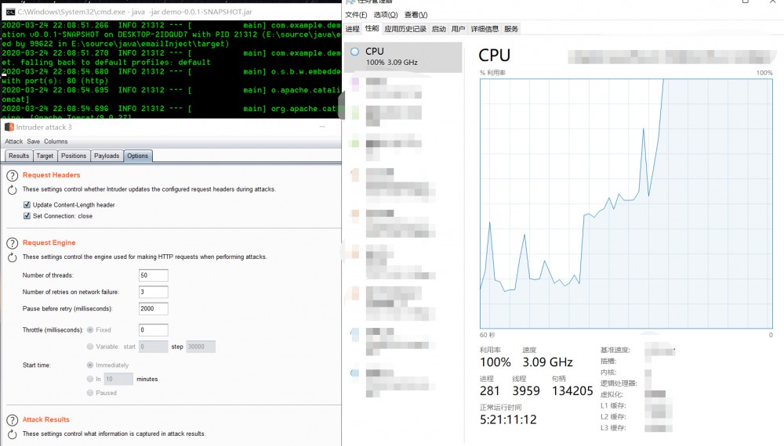Screen dimensions: 784x446
Task: Open the Attack menu in Intruder
Action: 14,142
